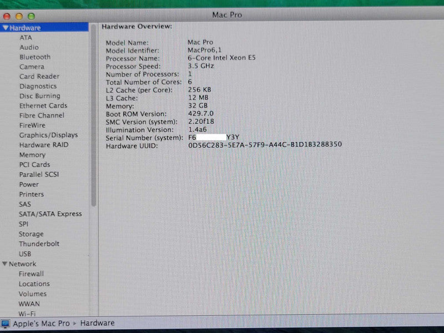The image size is (444, 333).
Task: Click the 3.5 GHz processor speed value
Action: (x=201, y=66)
